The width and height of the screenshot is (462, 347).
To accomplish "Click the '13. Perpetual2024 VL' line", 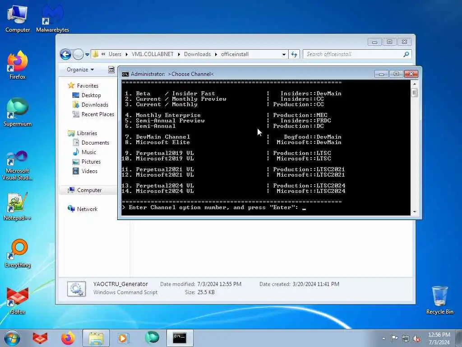I will tap(157, 186).
